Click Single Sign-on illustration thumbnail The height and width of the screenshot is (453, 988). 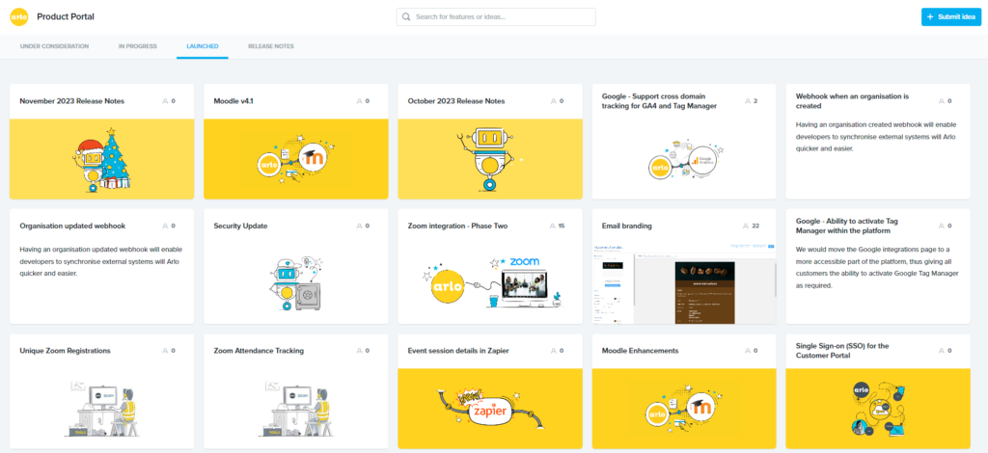[878, 409]
